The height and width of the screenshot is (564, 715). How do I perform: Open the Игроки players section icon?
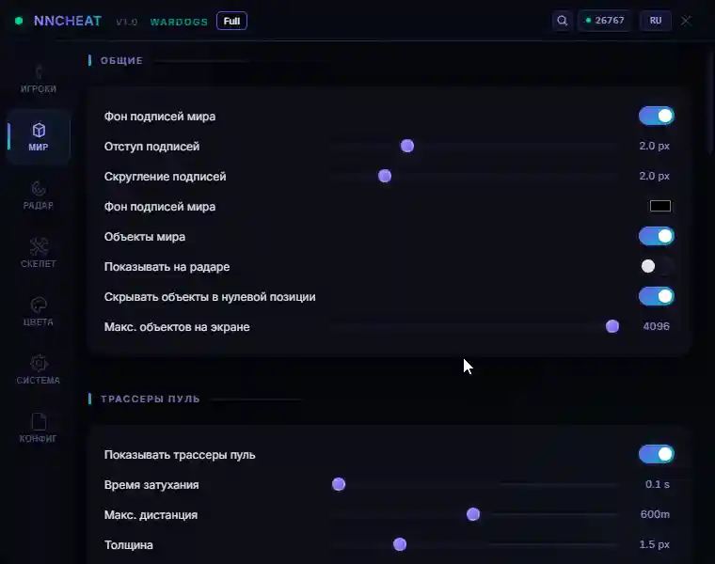pyautogui.click(x=39, y=72)
